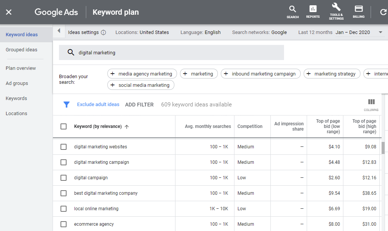Click plus icon on inbound marketing campaign
The height and width of the screenshot is (231, 388).
pyautogui.click(x=226, y=74)
